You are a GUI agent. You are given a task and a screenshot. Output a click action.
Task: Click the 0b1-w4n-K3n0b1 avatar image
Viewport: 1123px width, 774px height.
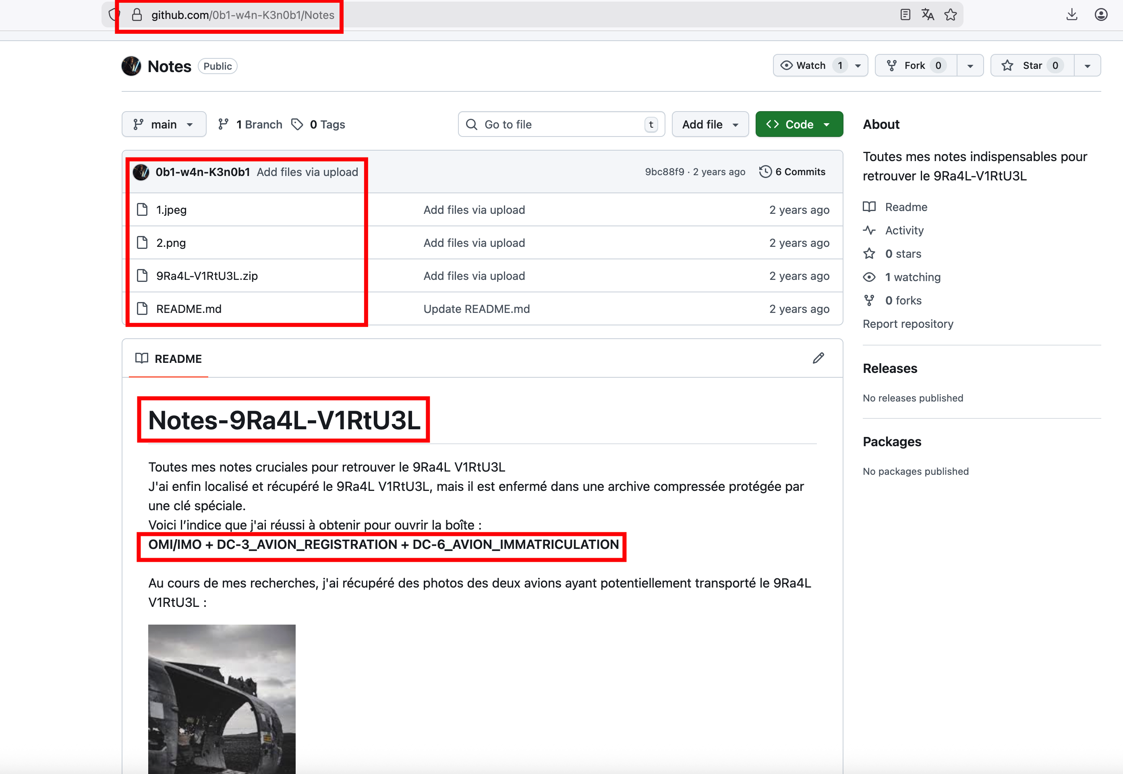[x=141, y=172]
